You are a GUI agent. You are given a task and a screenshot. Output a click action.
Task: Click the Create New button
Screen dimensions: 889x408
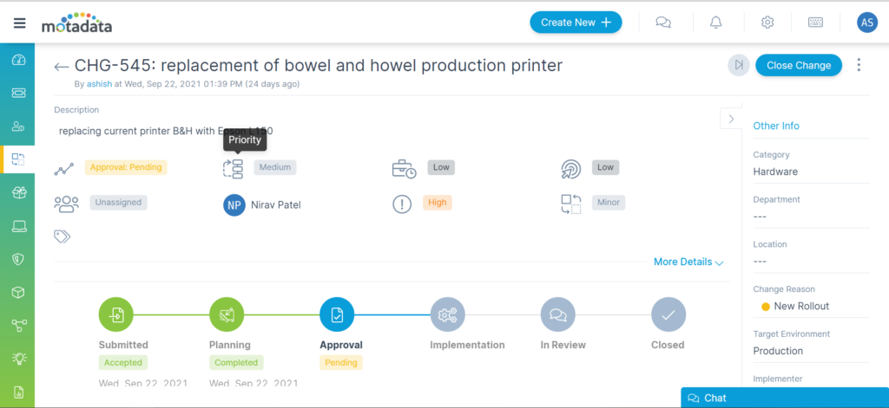pos(576,23)
